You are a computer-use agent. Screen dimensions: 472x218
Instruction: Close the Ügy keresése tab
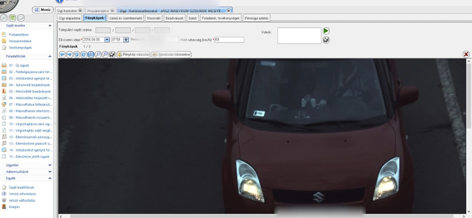[x=80, y=11]
